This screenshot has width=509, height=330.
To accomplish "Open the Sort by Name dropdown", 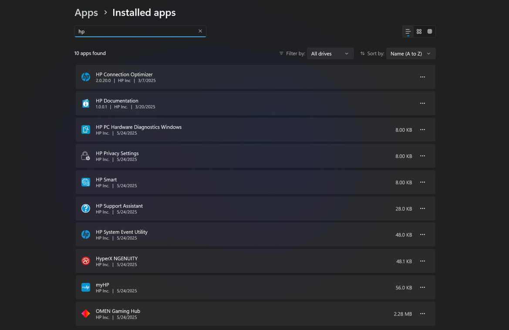I will 411,54.
